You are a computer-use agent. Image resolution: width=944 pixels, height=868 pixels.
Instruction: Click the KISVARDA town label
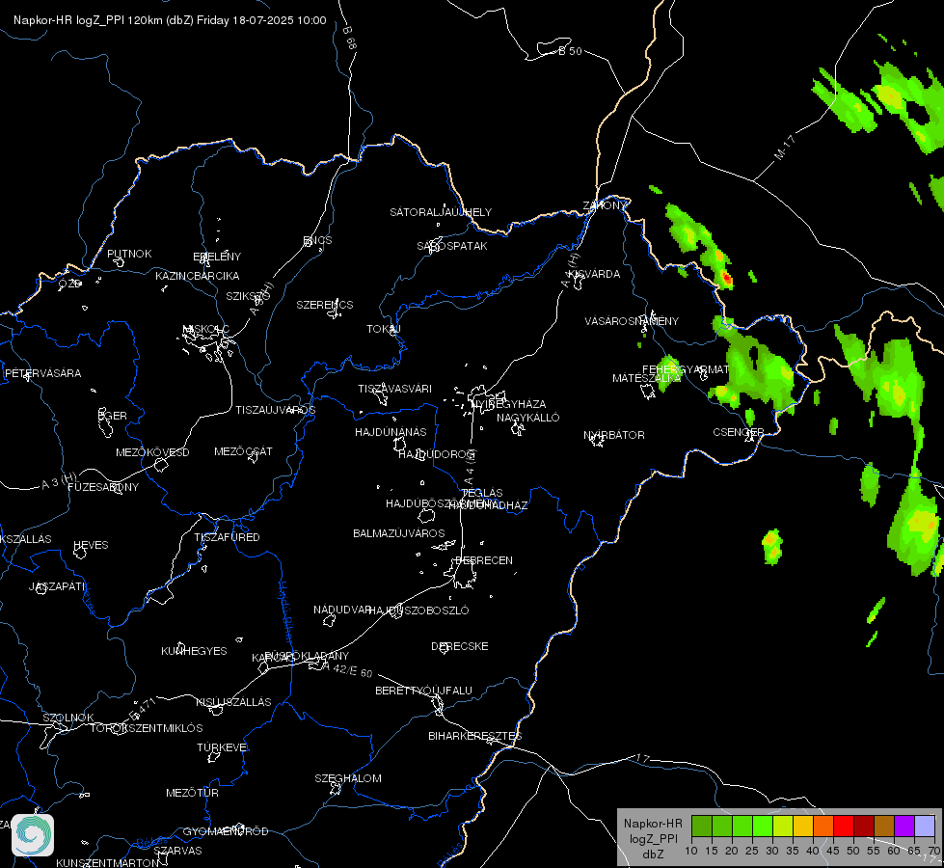[x=594, y=274]
